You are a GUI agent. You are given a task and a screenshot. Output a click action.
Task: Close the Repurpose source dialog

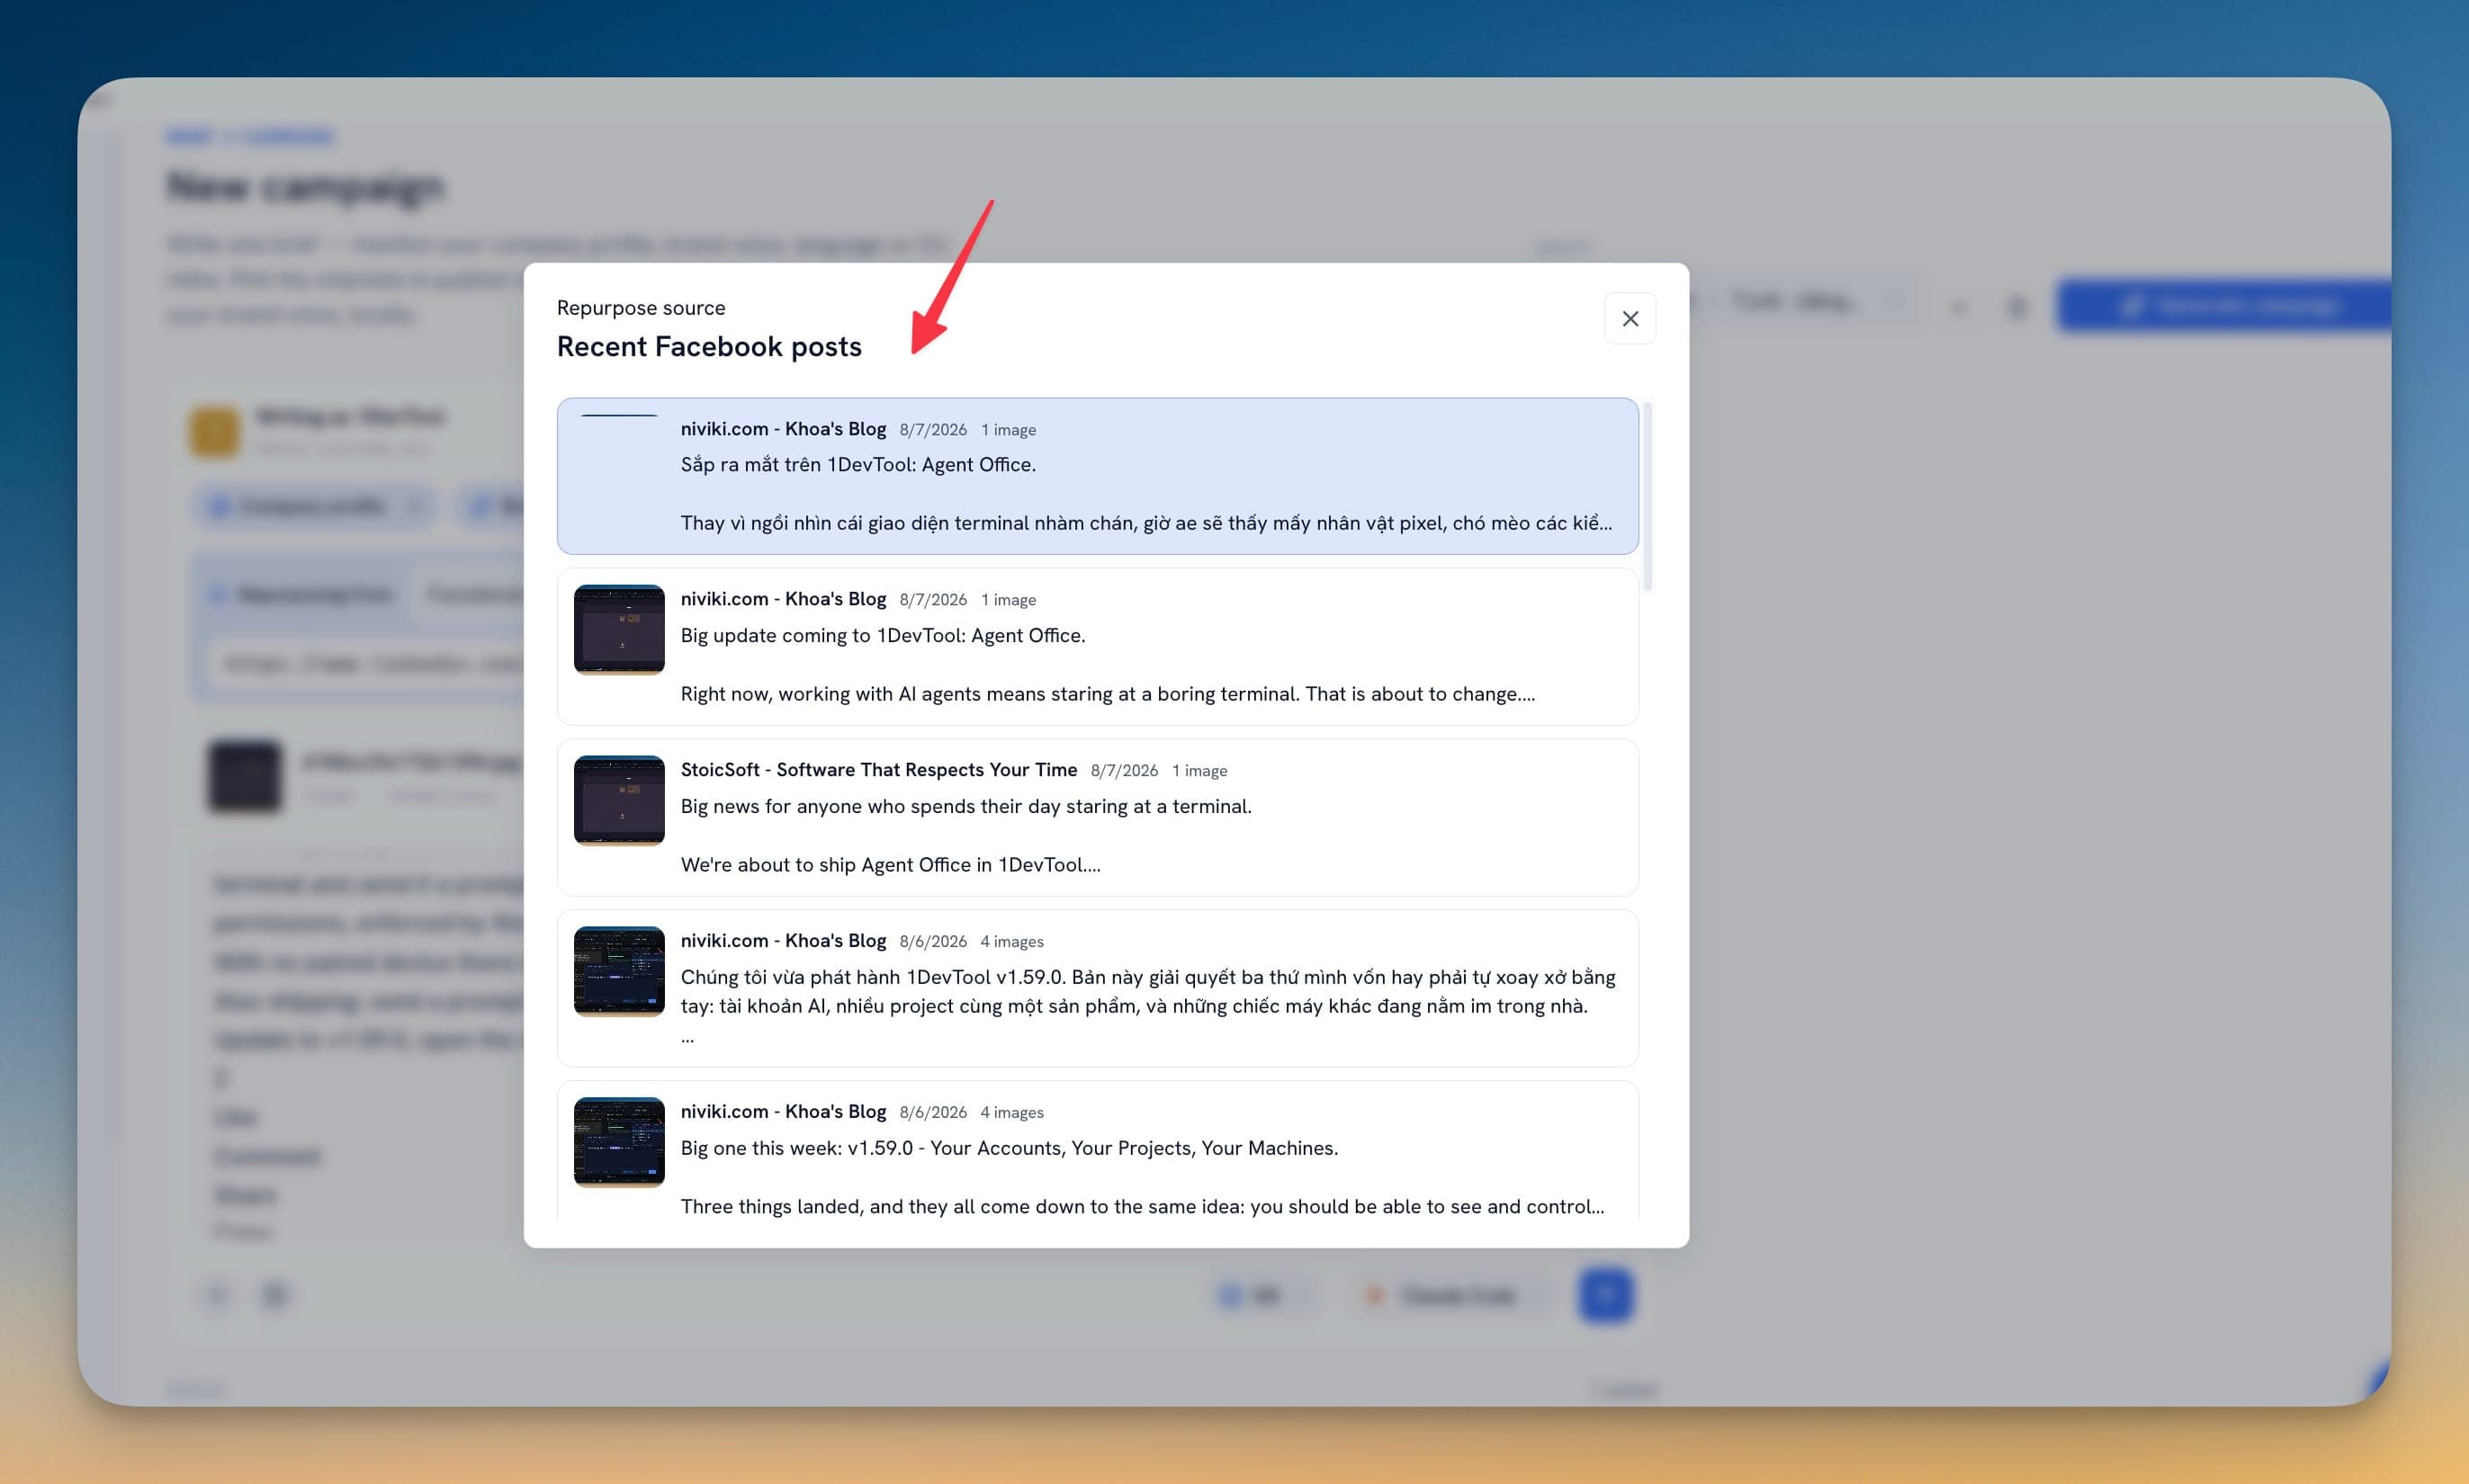1630,318
